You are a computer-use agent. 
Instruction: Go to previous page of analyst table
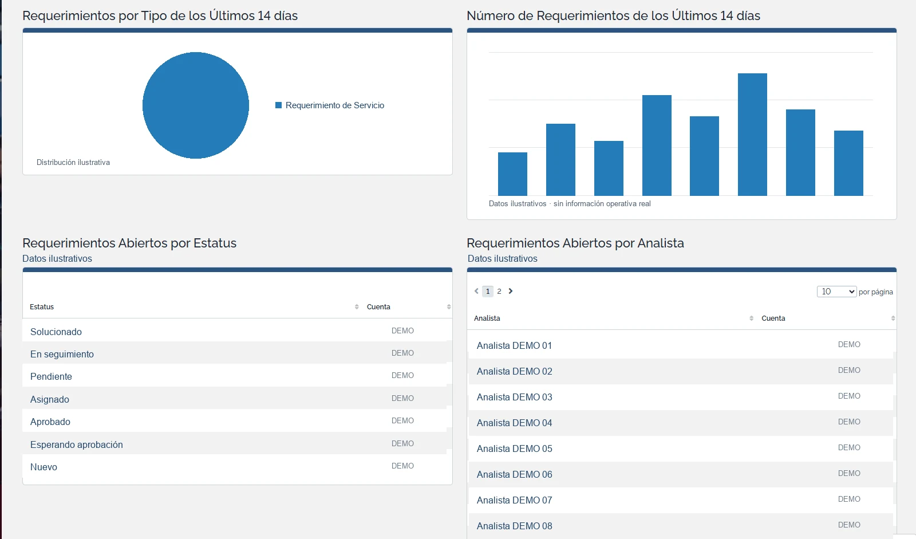tap(476, 291)
